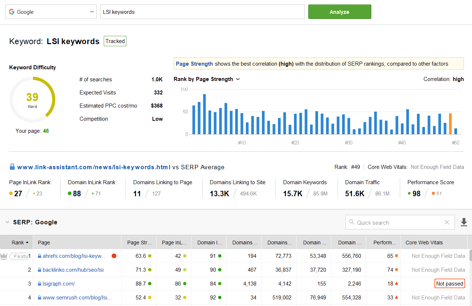The height and width of the screenshot is (306, 472).
Task: Click the 88.7 Page Strength cell for lsigraph.com
Action: point(139,283)
